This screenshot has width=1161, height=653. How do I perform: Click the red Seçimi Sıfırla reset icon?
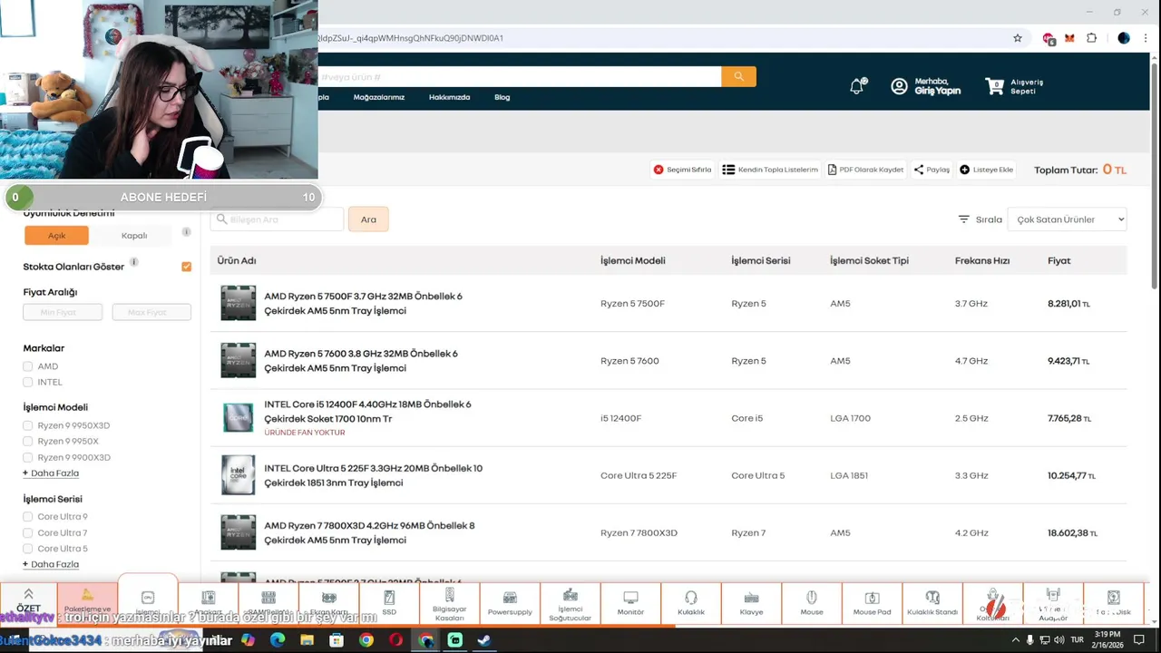(659, 170)
